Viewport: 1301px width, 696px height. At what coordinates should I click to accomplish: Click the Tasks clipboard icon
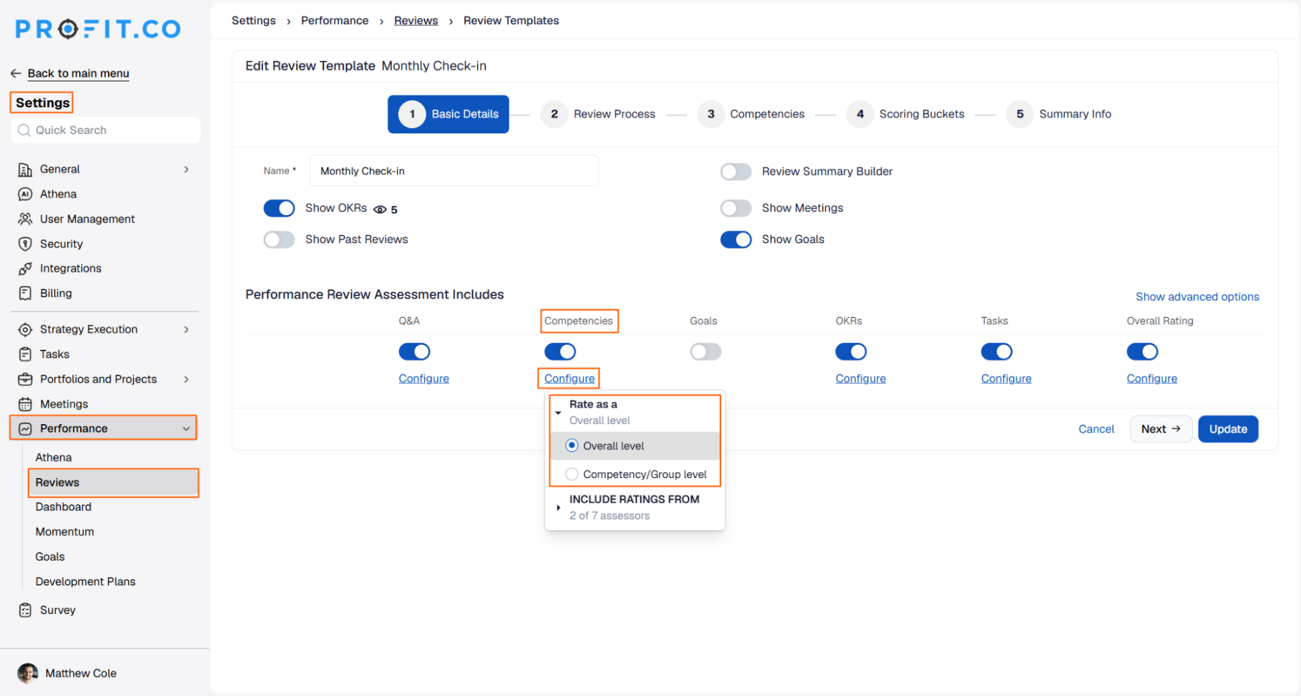[x=25, y=355]
